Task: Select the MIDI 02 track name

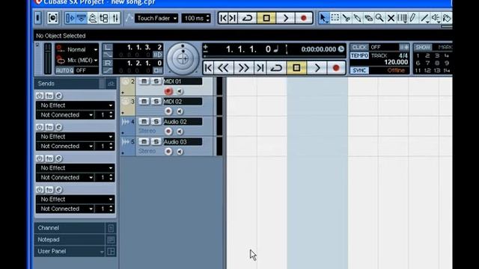Action: click(x=183, y=102)
